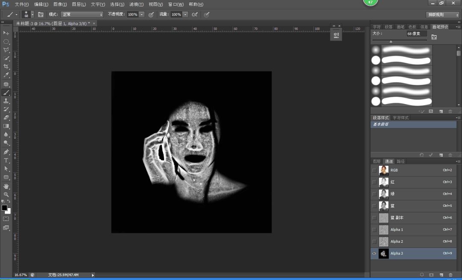Open the workspace switcher dropdown
Image resolution: width=462 pixels, height=280 pixels.
click(x=443, y=15)
